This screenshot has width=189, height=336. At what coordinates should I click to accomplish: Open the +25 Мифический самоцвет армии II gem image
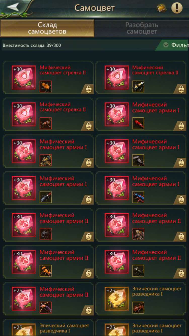tap(24, 299)
